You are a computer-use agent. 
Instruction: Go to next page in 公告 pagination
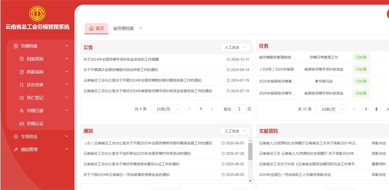(x=212, y=109)
